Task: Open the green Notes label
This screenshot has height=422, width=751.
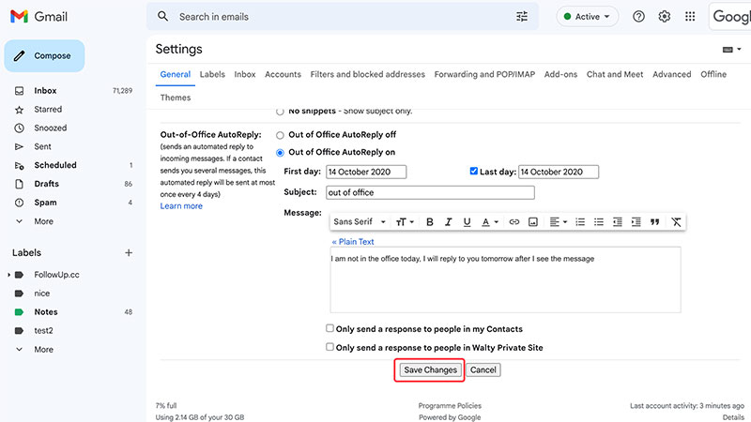Action: point(45,312)
